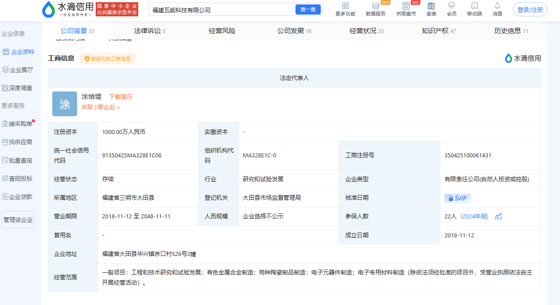Open the 经营风险 tab
This screenshot has height=305, width=560.
coord(222,31)
